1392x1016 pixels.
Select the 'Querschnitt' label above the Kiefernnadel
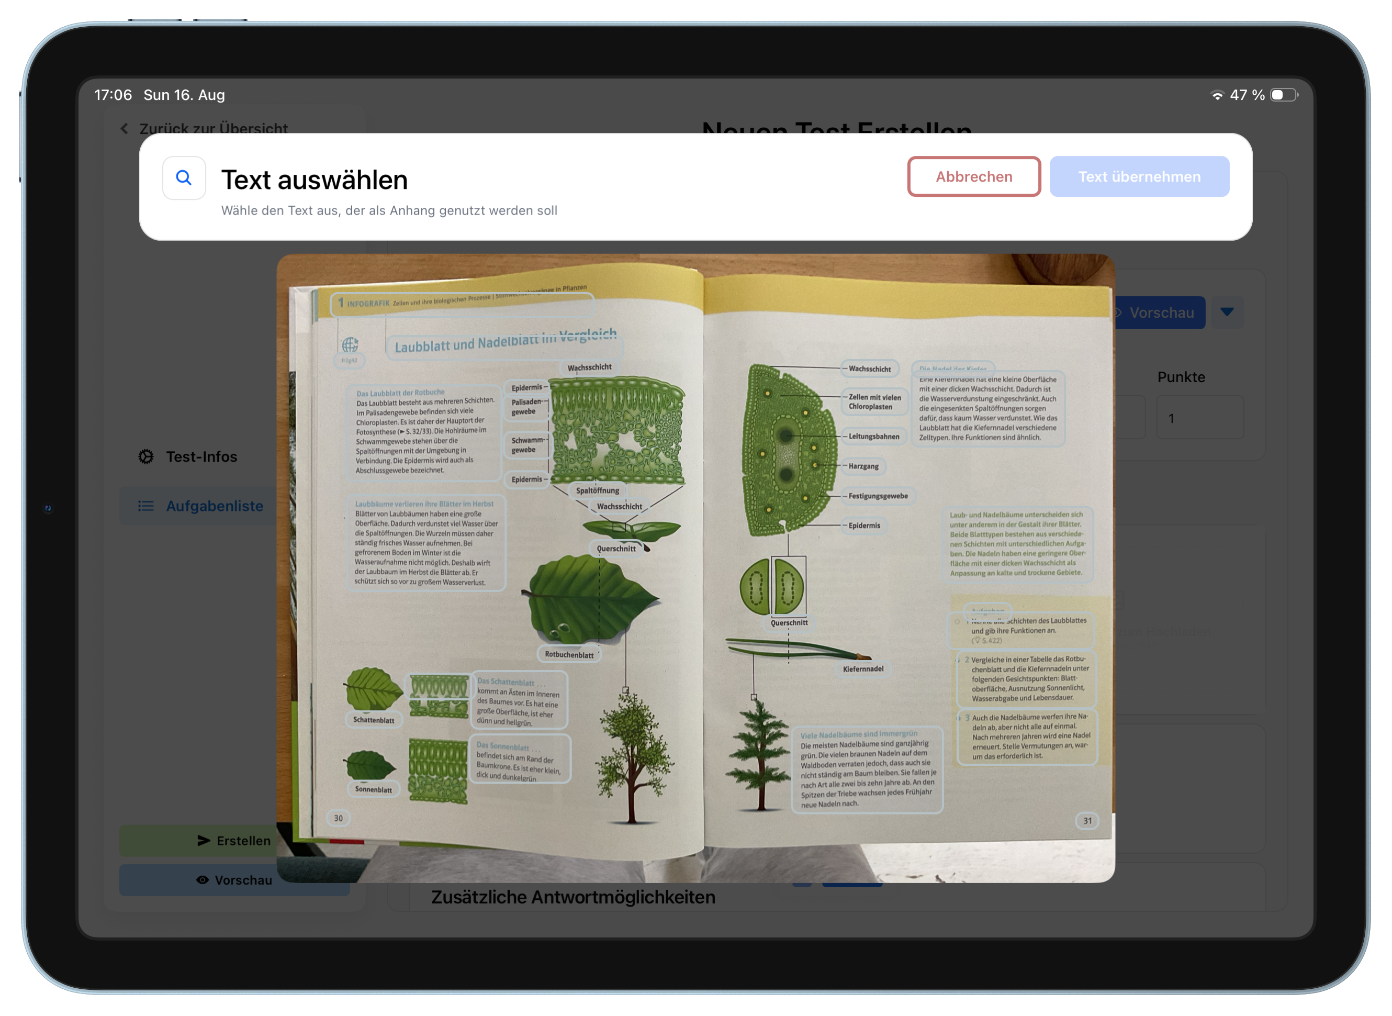pyautogui.click(x=789, y=622)
